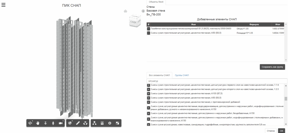Select the Pan hand tool

pyautogui.click(x=38, y=123)
